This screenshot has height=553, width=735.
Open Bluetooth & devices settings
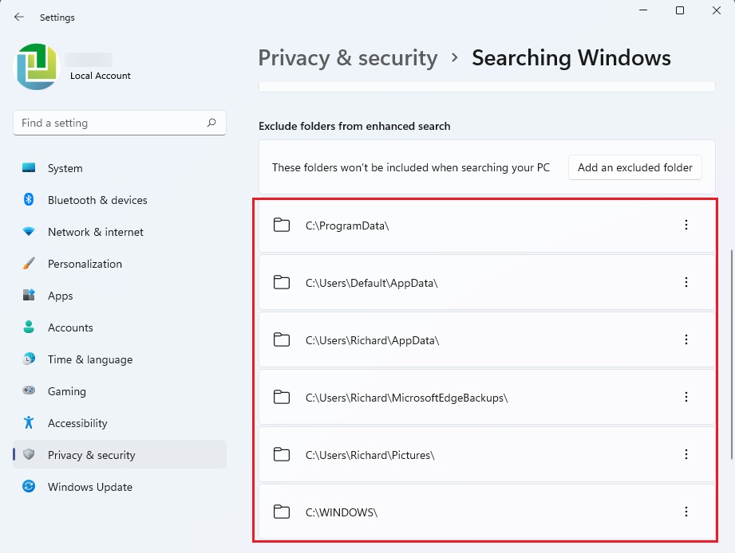point(97,200)
